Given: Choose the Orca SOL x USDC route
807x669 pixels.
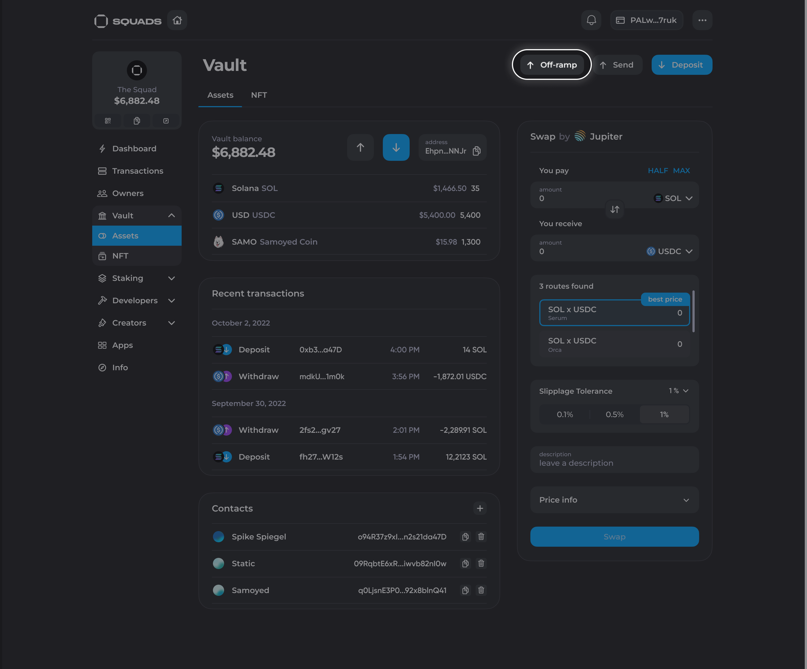Looking at the screenshot, I should pyautogui.click(x=614, y=345).
